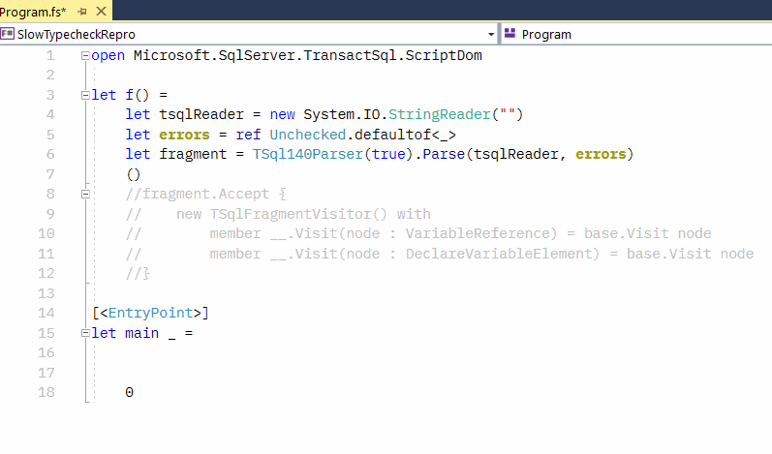
Task: Click 'TSqlFragmentVisitor()' in the comment
Action: click(x=299, y=214)
